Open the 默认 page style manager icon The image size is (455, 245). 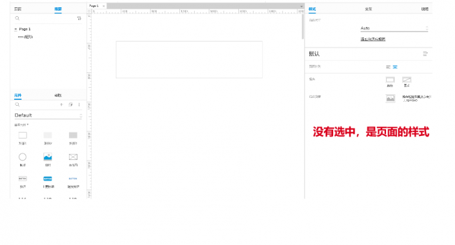pos(425,54)
